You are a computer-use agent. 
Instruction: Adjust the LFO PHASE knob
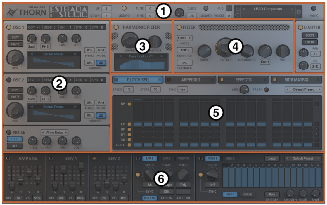pyautogui.click(x=183, y=175)
